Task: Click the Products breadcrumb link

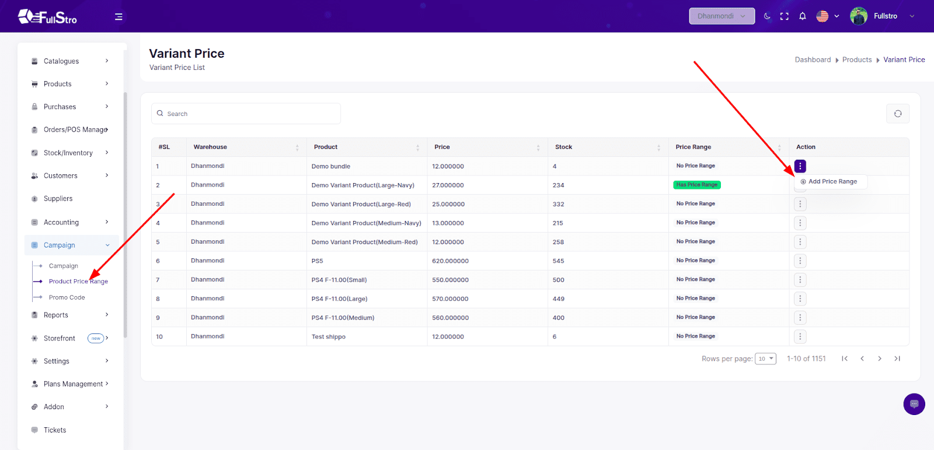Action: pos(856,60)
